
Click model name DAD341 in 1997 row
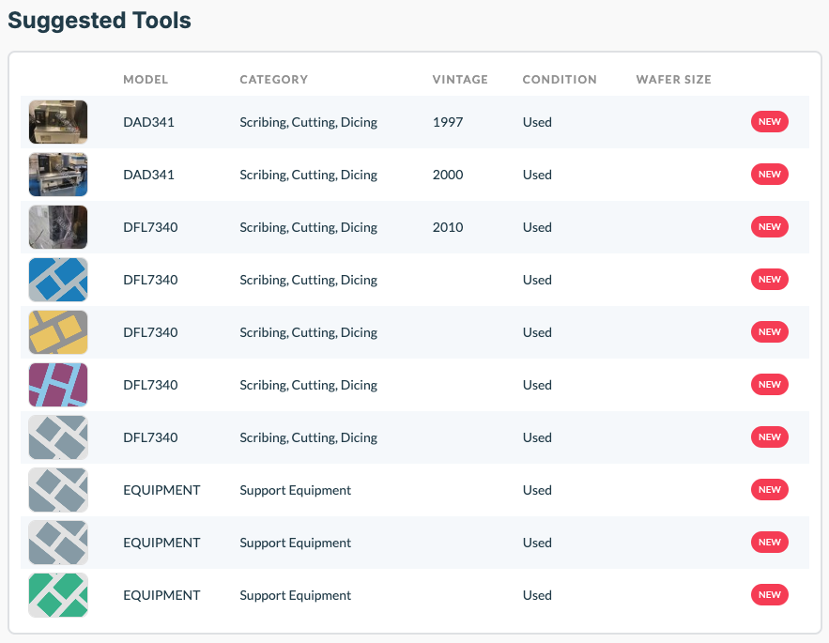(x=148, y=122)
